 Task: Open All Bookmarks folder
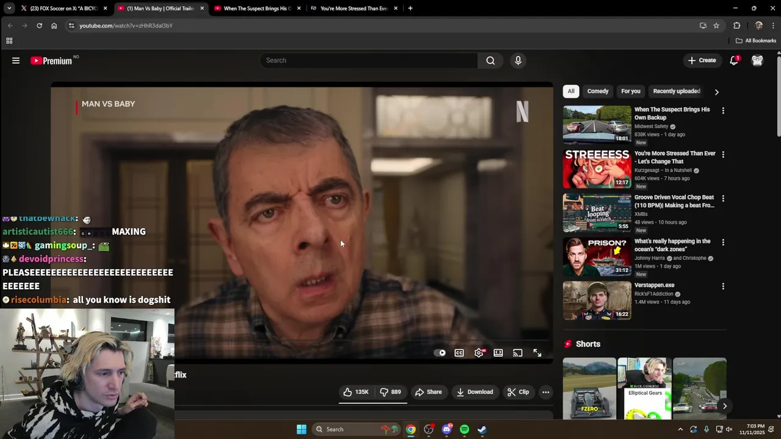[756, 41]
